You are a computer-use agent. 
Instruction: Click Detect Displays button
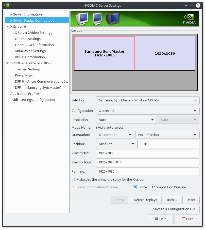[x=145, y=200]
